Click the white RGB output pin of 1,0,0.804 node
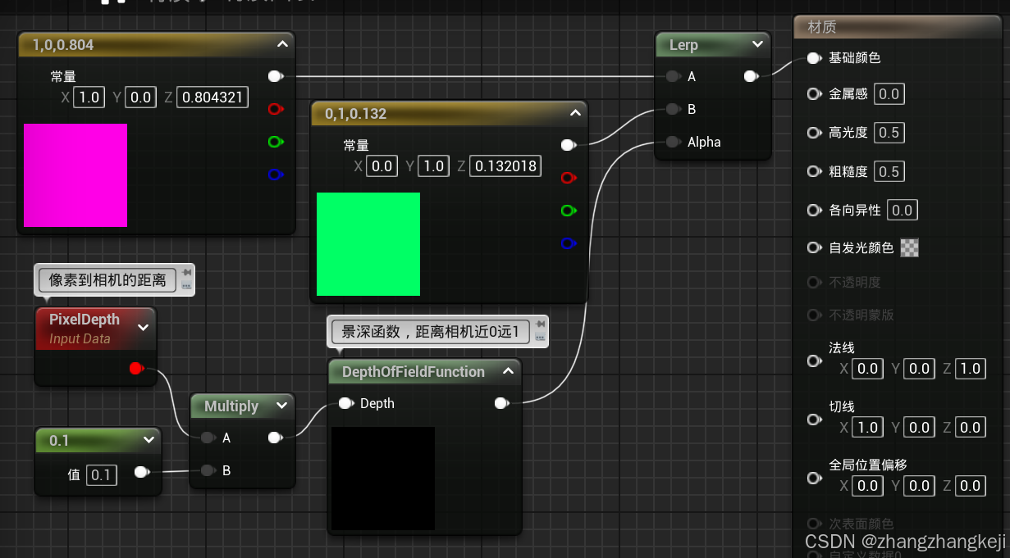The width and height of the screenshot is (1010, 558). [x=275, y=76]
